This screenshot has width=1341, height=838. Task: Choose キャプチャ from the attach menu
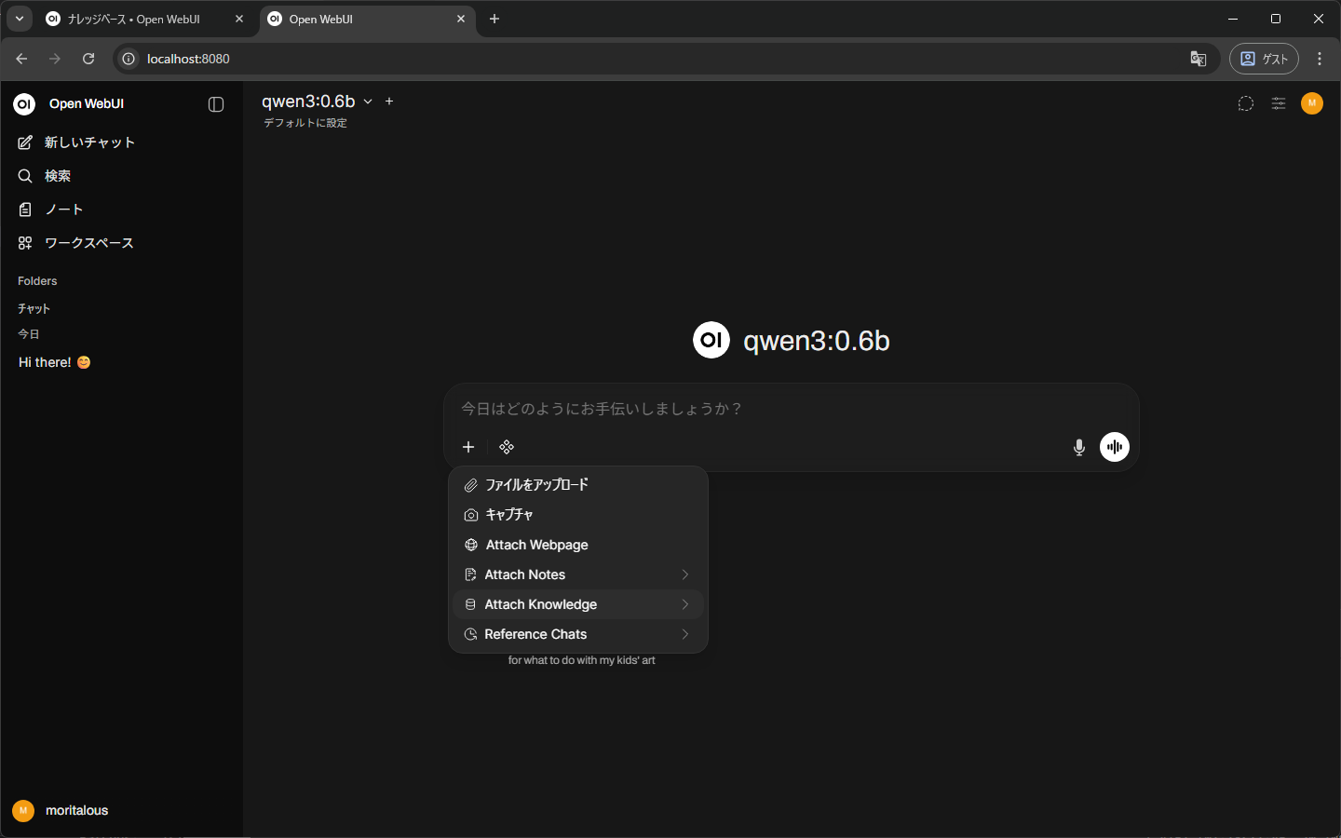click(578, 515)
